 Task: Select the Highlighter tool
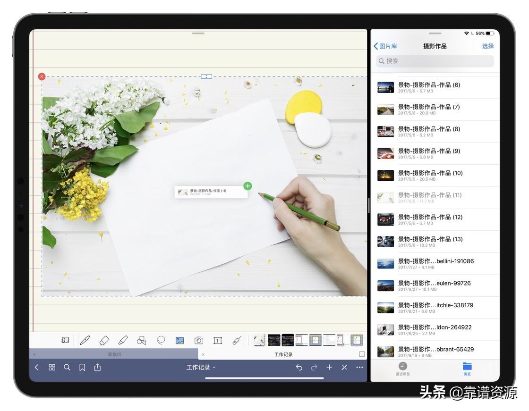123,340
